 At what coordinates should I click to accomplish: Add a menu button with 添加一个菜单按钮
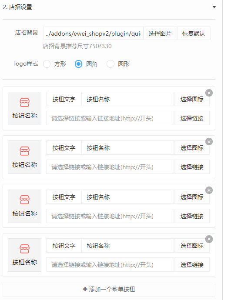click(x=109, y=289)
